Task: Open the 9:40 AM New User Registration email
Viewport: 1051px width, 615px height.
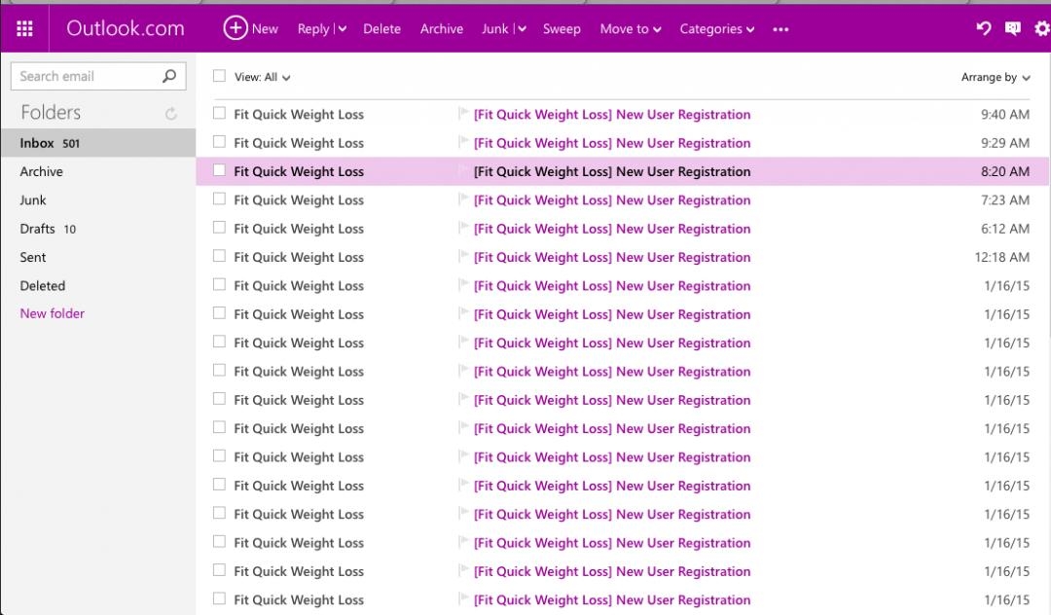Action: pos(612,114)
